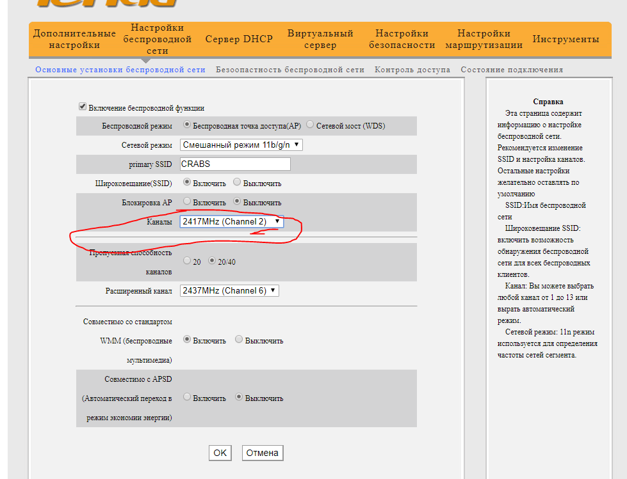Open Безопасность беспроводной сети submenu link
This screenshot has width=627, height=479.
coord(289,70)
